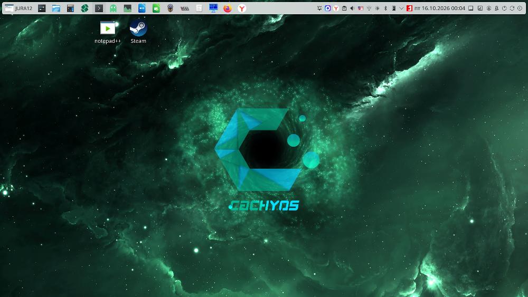Open the Wi-Fi network tray icon
This screenshot has width=528, height=297.
(369, 8)
